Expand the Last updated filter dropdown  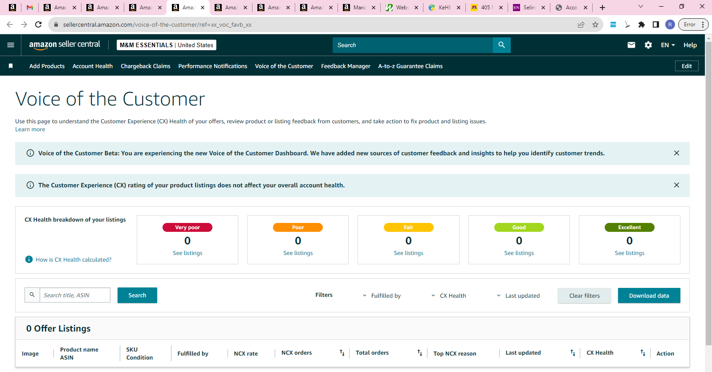(x=518, y=295)
